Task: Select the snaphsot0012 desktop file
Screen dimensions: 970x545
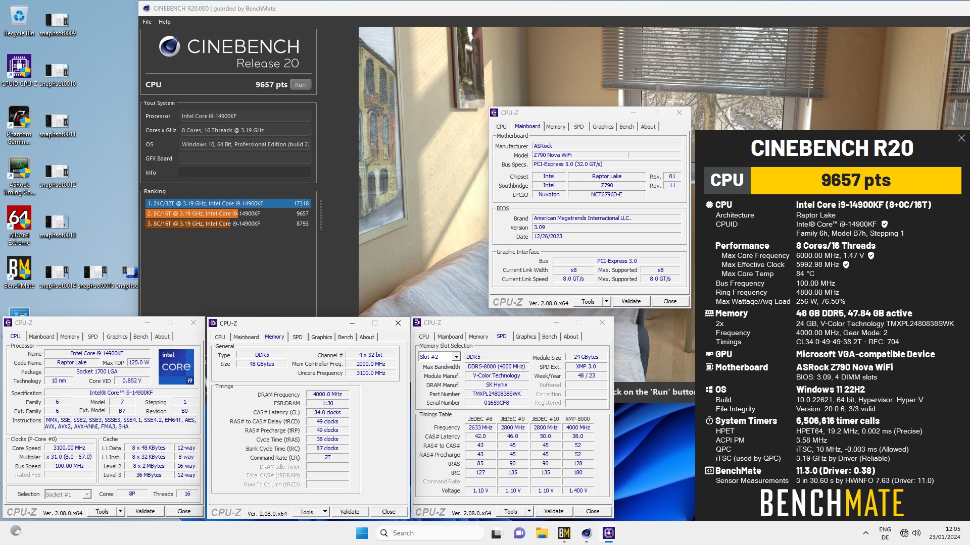Action: tap(58, 176)
